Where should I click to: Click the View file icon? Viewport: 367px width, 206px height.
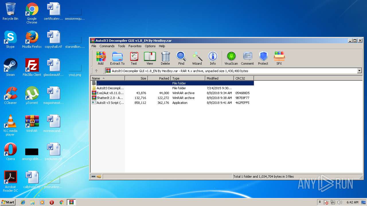pyautogui.click(x=150, y=58)
